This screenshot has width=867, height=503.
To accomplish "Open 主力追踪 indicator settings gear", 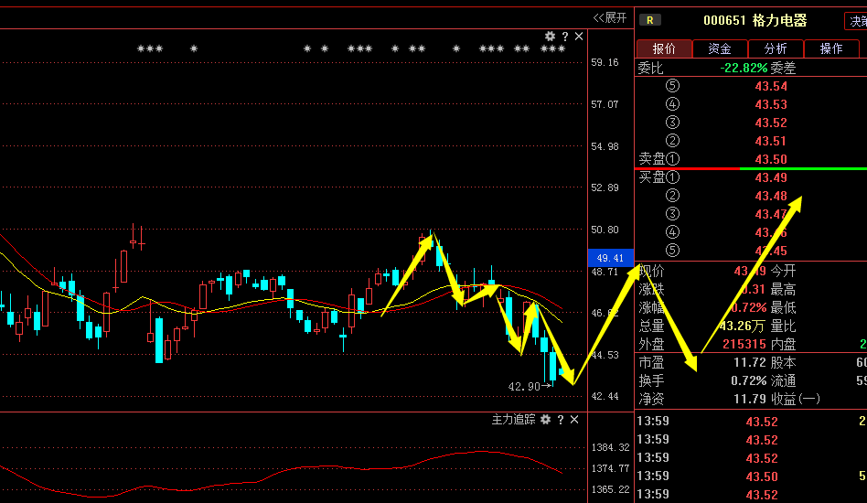I will coord(546,420).
